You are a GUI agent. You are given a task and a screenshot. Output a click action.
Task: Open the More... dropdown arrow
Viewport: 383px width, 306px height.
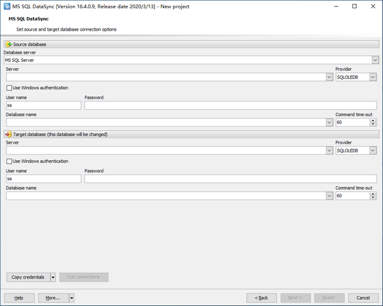[x=72, y=298]
